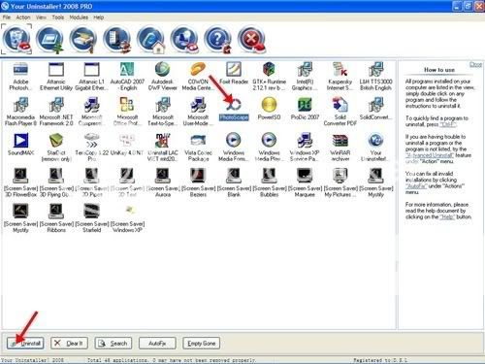Select the SoundMAX icon
The image size is (485, 364).
pos(20,141)
